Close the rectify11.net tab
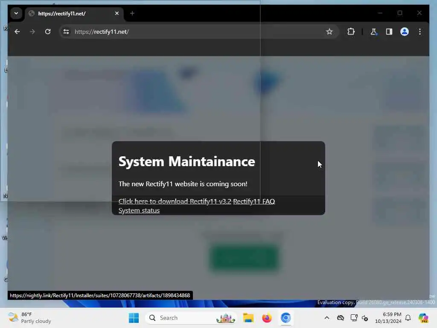This screenshot has height=328, width=437. click(117, 13)
